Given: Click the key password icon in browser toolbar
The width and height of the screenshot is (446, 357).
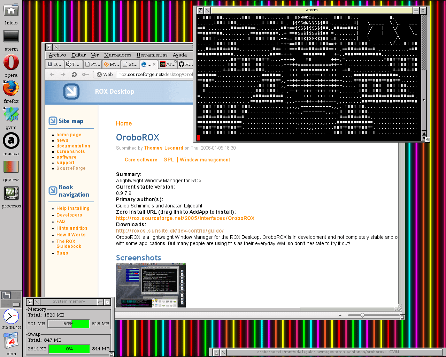Looking at the screenshot, I should (85, 74).
